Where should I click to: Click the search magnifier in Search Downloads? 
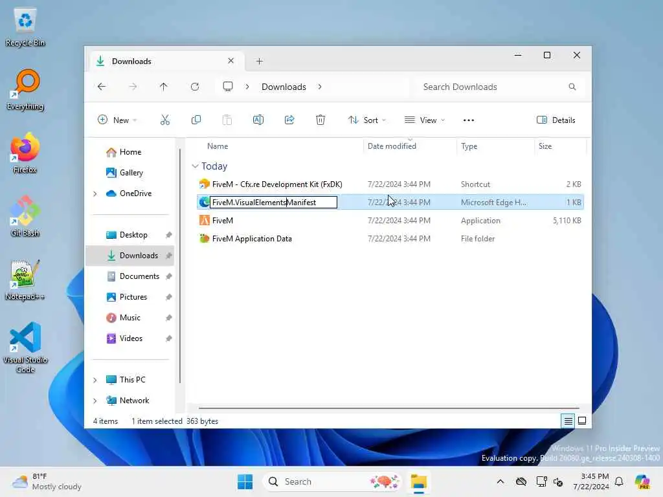tap(572, 87)
